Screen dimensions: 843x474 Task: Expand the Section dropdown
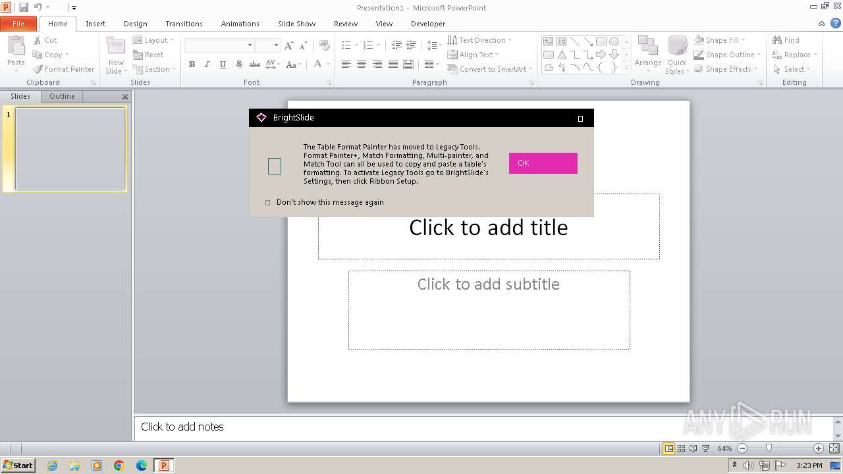tap(154, 69)
